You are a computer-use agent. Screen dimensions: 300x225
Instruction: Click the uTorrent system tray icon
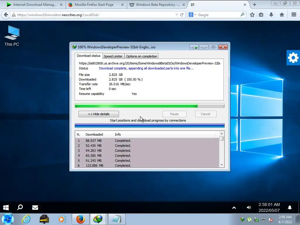249,219
